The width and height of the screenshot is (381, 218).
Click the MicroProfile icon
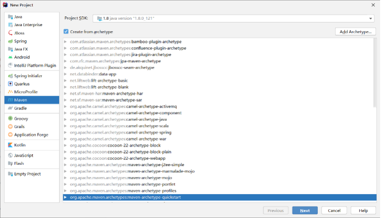(10, 92)
